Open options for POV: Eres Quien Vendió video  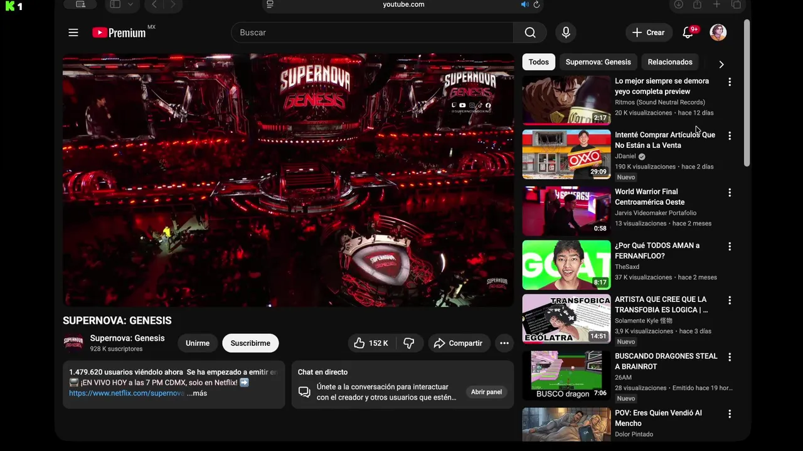pos(730,414)
